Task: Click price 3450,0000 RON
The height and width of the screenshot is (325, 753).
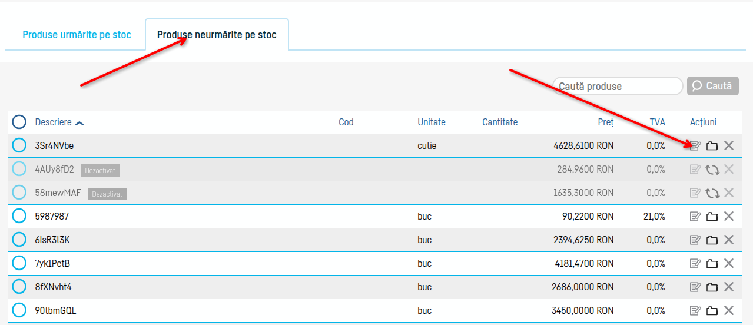Action: click(x=583, y=310)
